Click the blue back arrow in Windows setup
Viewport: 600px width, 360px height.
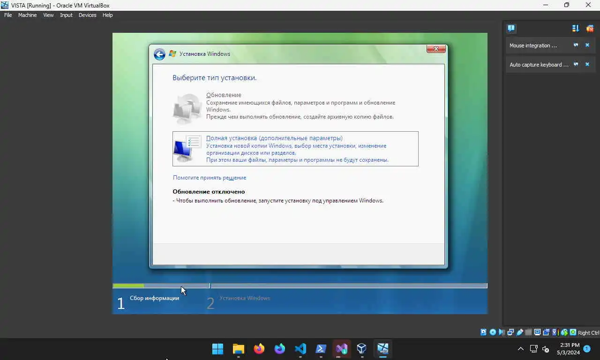coord(159,54)
